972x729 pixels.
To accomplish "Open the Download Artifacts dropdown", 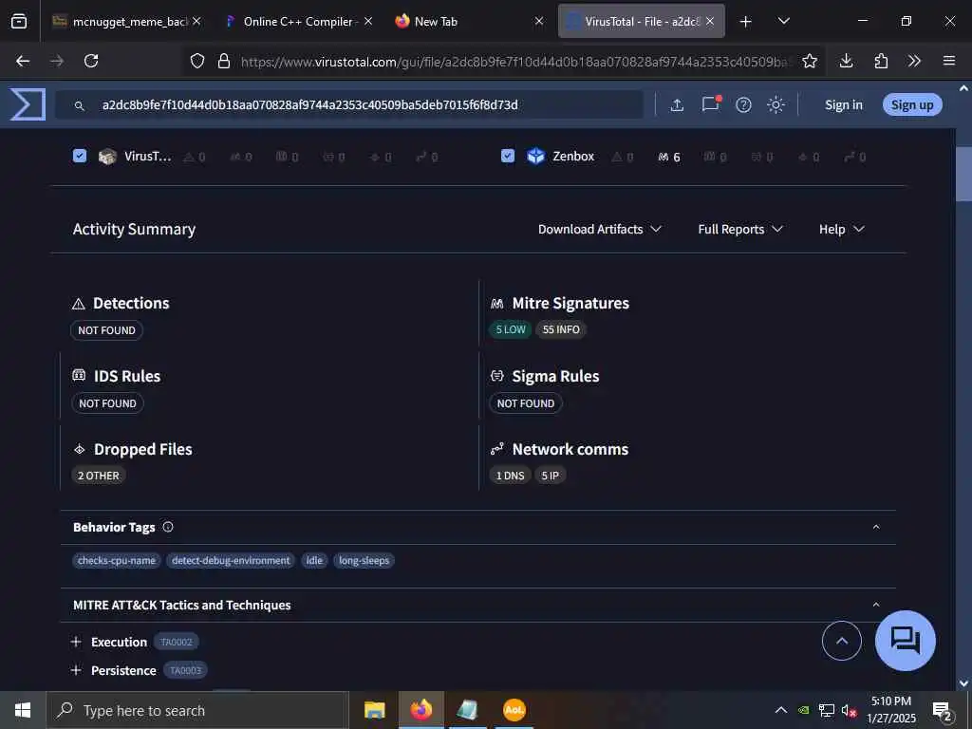I will 600,230.
